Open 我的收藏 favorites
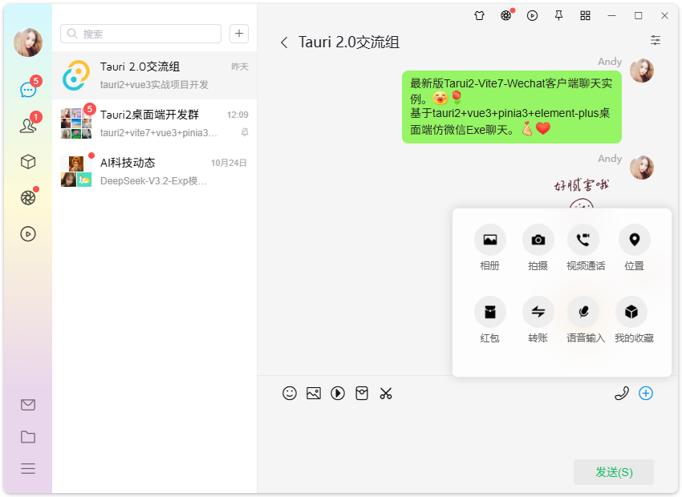Screen dimensions: 682x497 click(632, 312)
